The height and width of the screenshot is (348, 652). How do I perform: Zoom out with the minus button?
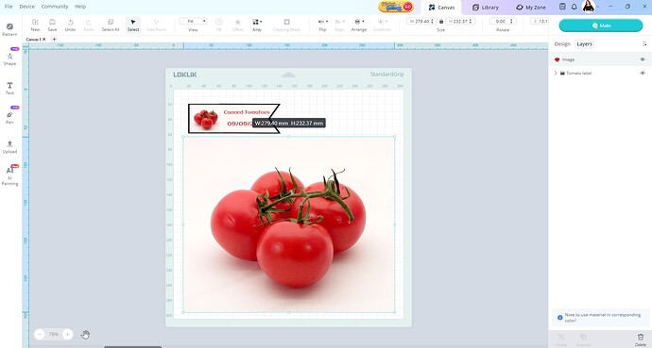click(x=40, y=334)
